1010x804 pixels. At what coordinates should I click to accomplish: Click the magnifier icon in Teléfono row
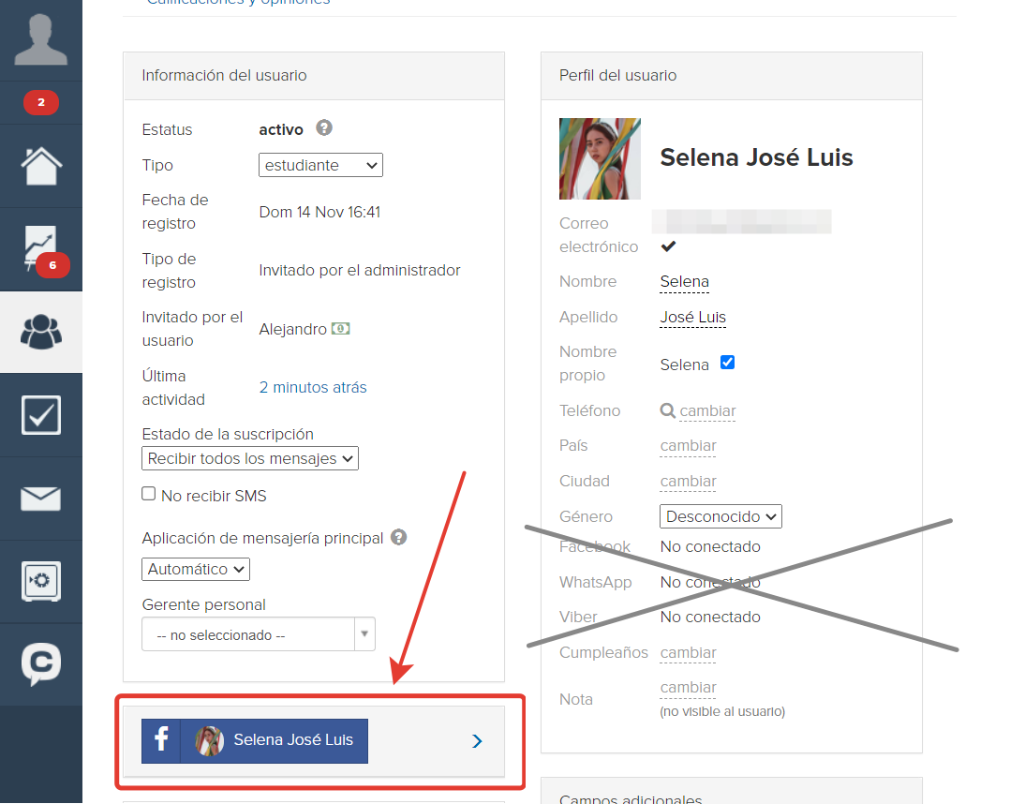click(x=667, y=410)
